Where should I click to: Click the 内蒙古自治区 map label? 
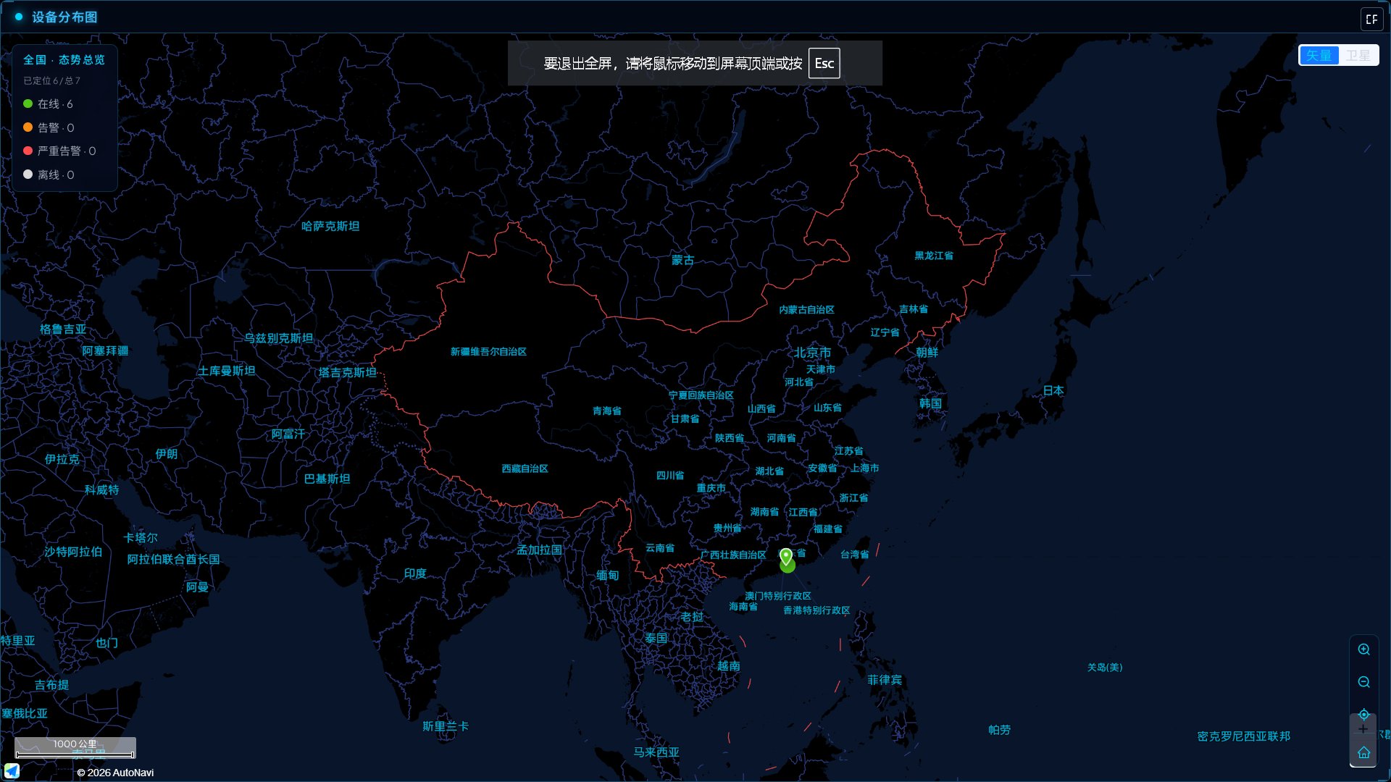806,310
